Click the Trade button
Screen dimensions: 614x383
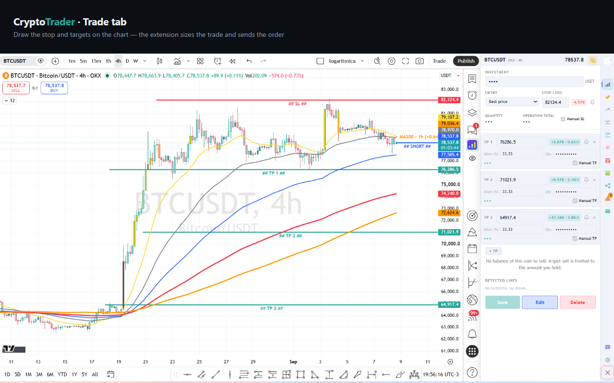pyautogui.click(x=439, y=61)
